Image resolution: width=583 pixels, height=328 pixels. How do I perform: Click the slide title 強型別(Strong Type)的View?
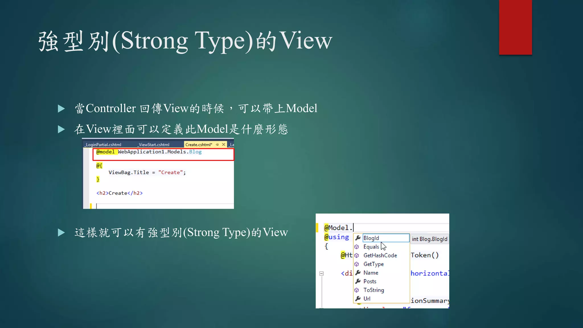tap(185, 41)
